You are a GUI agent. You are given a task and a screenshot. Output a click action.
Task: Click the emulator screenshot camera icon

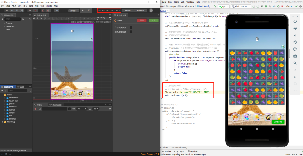(x=295, y=56)
